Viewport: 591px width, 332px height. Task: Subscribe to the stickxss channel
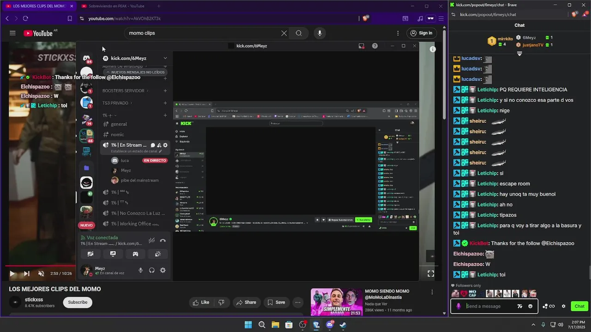[x=78, y=302]
